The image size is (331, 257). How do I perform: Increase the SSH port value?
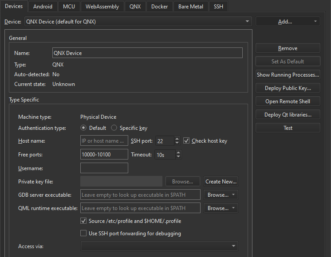(x=177, y=139)
